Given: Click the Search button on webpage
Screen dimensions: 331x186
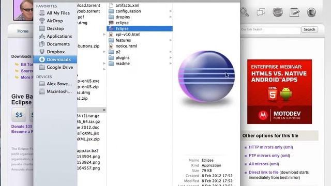Looking at the screenshot, I should pyautogui.click(x=309, y=29).
